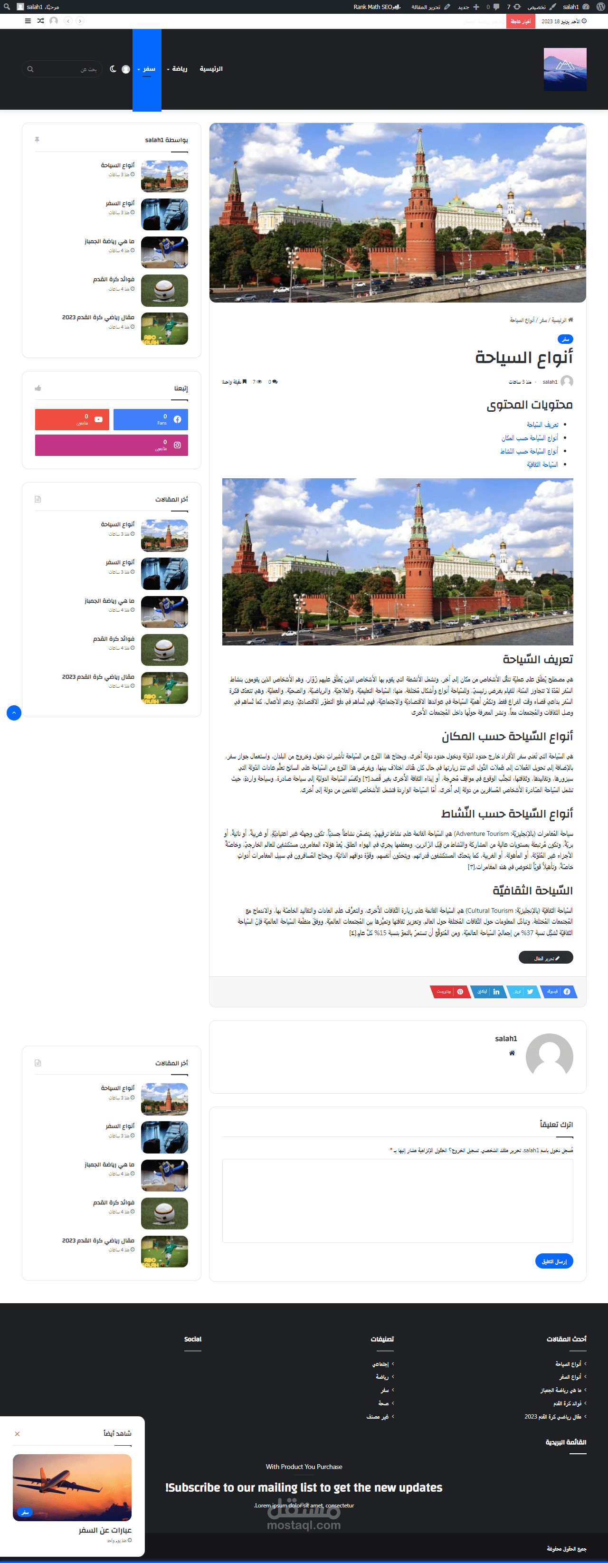Open فوائد كرة القدم in first sidebar widget
Viewport: 608px width, 1563px height.
pos(114,280)
